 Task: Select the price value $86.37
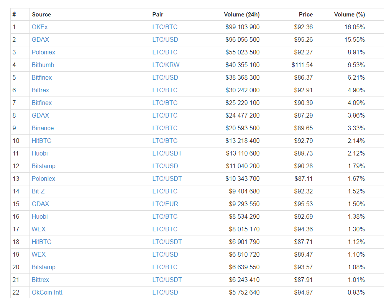[x=304, y=78]
